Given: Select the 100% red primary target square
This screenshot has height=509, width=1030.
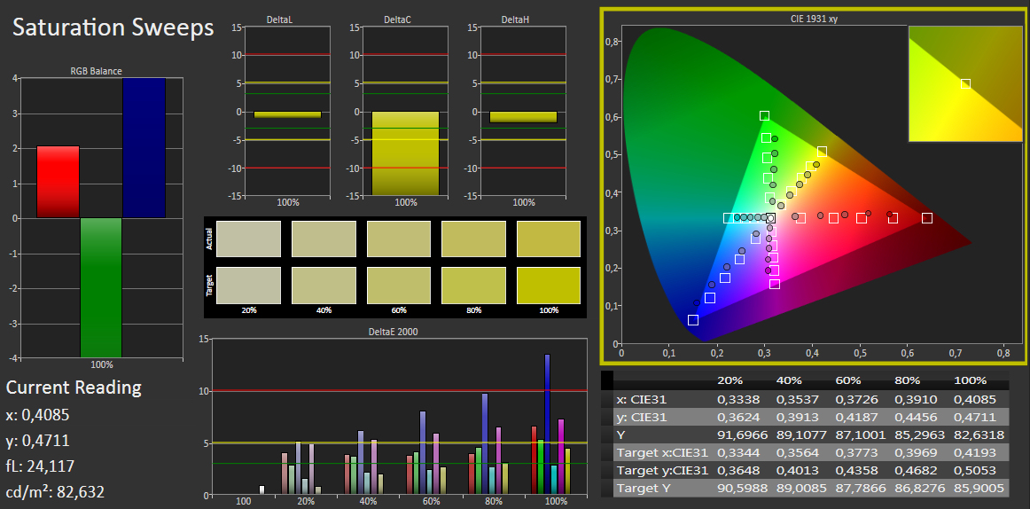Looking at the screenshot, I should click(927, 218).
